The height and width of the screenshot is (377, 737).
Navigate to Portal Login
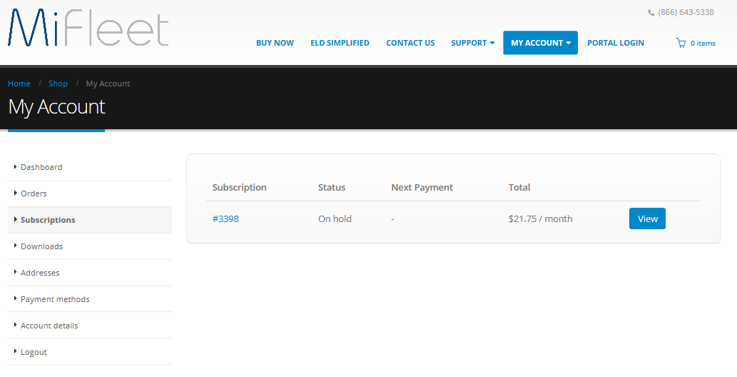615,43
